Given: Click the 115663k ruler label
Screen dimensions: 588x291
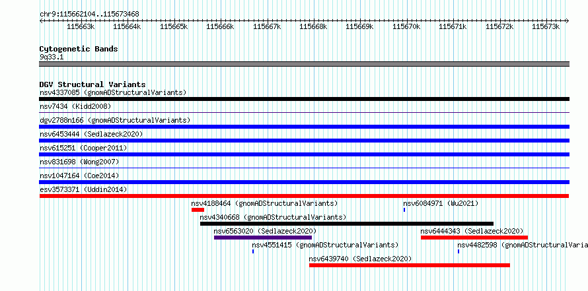Looking at the screenshot, I should [x=81, y=26].
